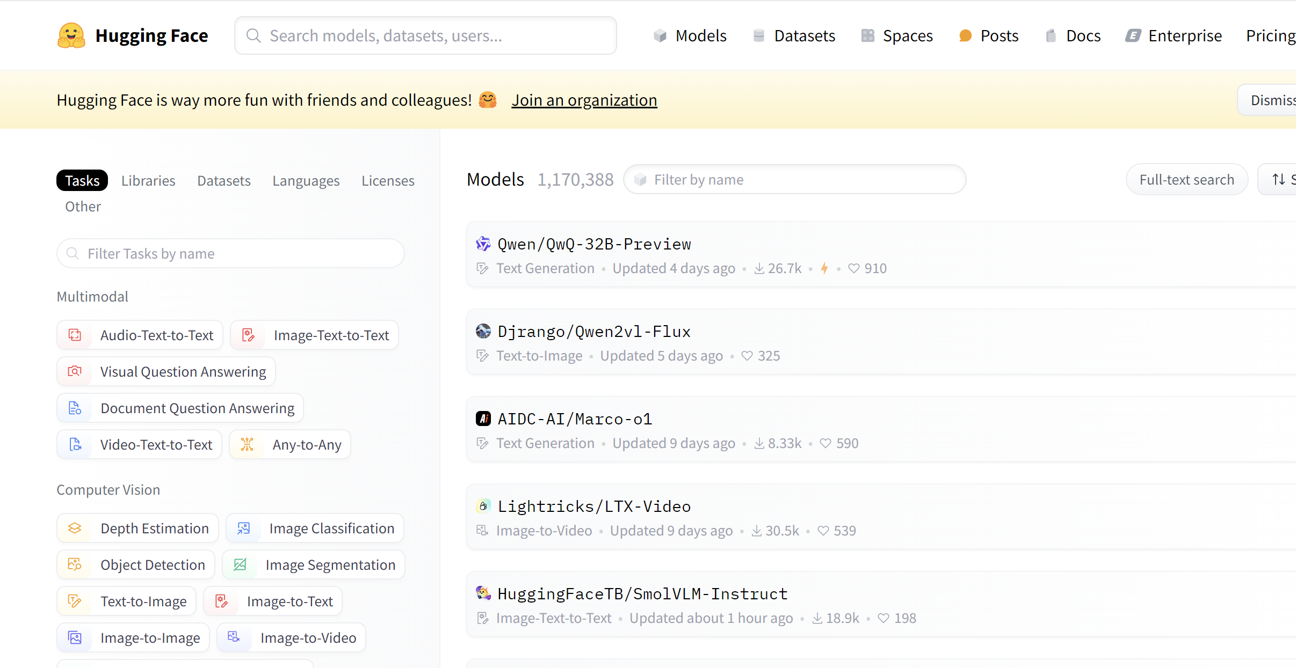Click the Join an organization link
This screenshot has width=1296, height=668.
584,100
